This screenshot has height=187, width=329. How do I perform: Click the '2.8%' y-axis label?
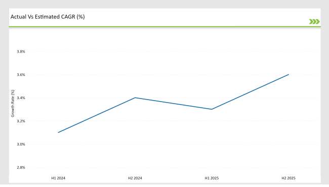point(21,167)
